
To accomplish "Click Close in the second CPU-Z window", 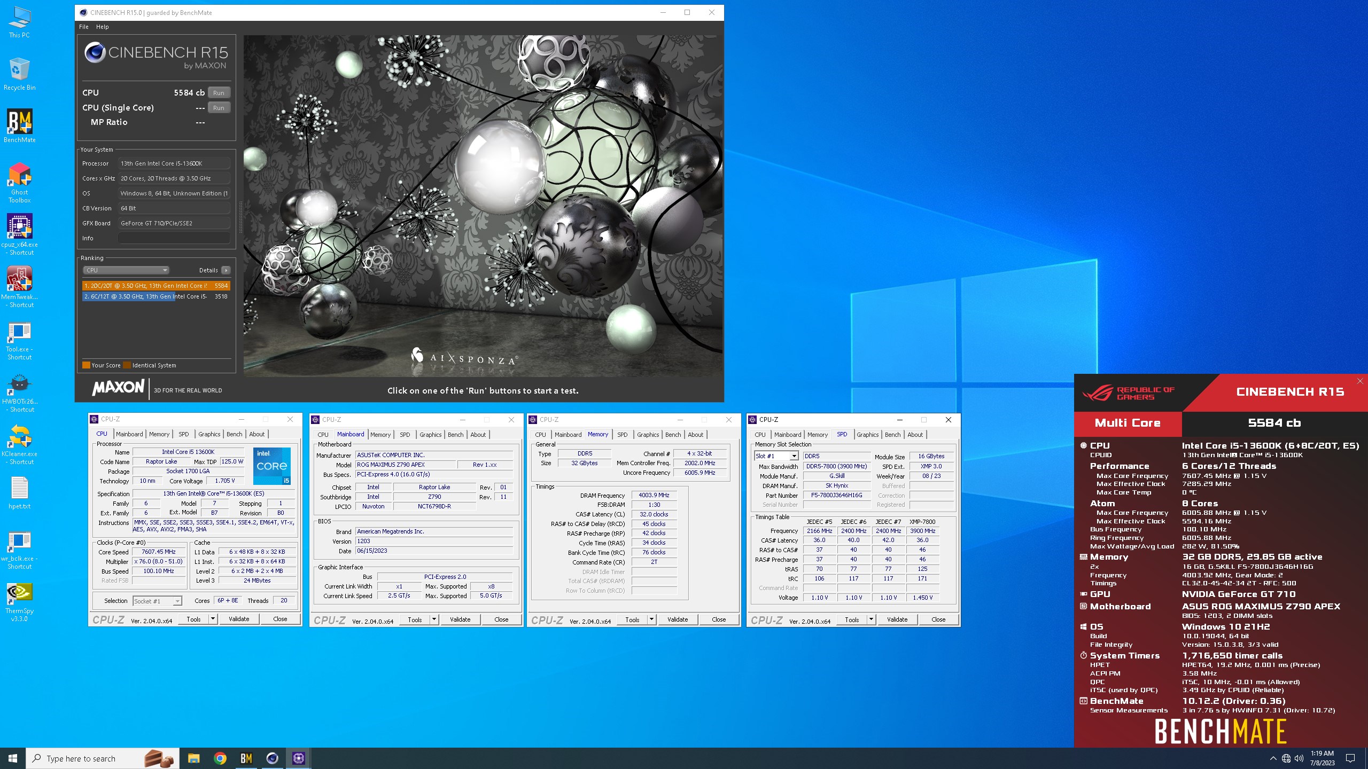I will tap(501, 619).
